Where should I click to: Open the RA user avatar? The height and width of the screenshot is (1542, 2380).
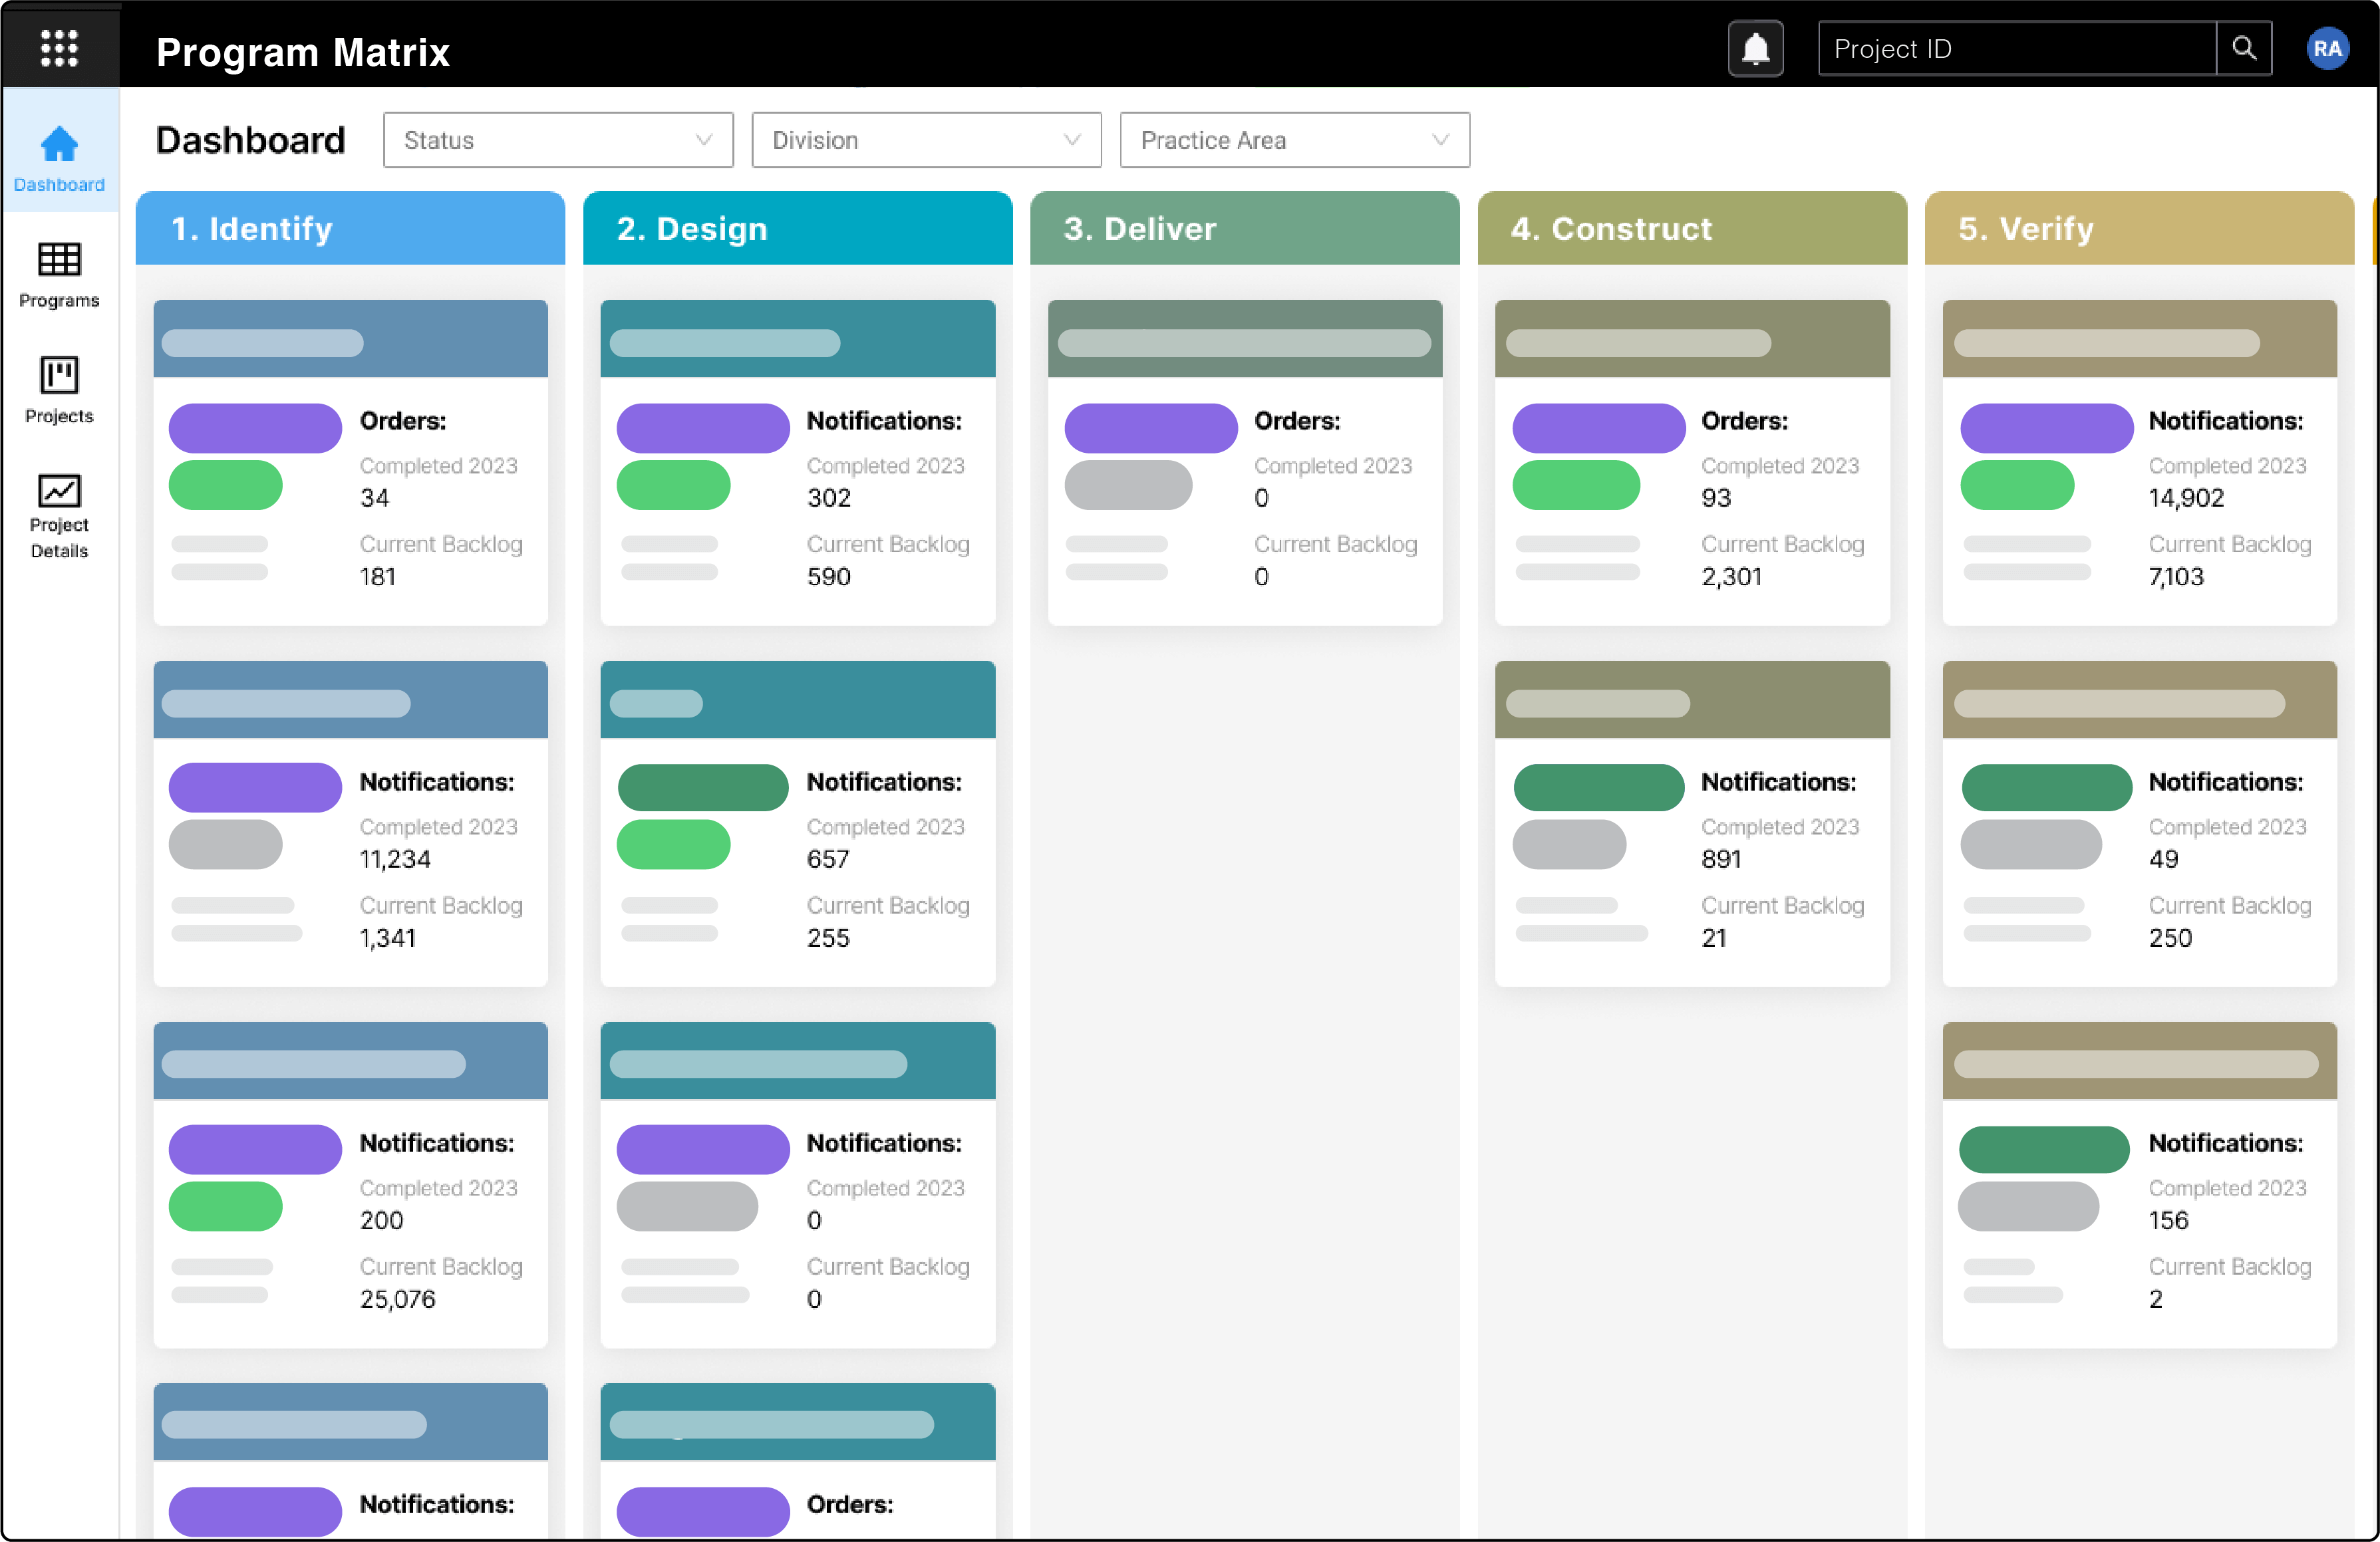click(x=2328, y=47)
